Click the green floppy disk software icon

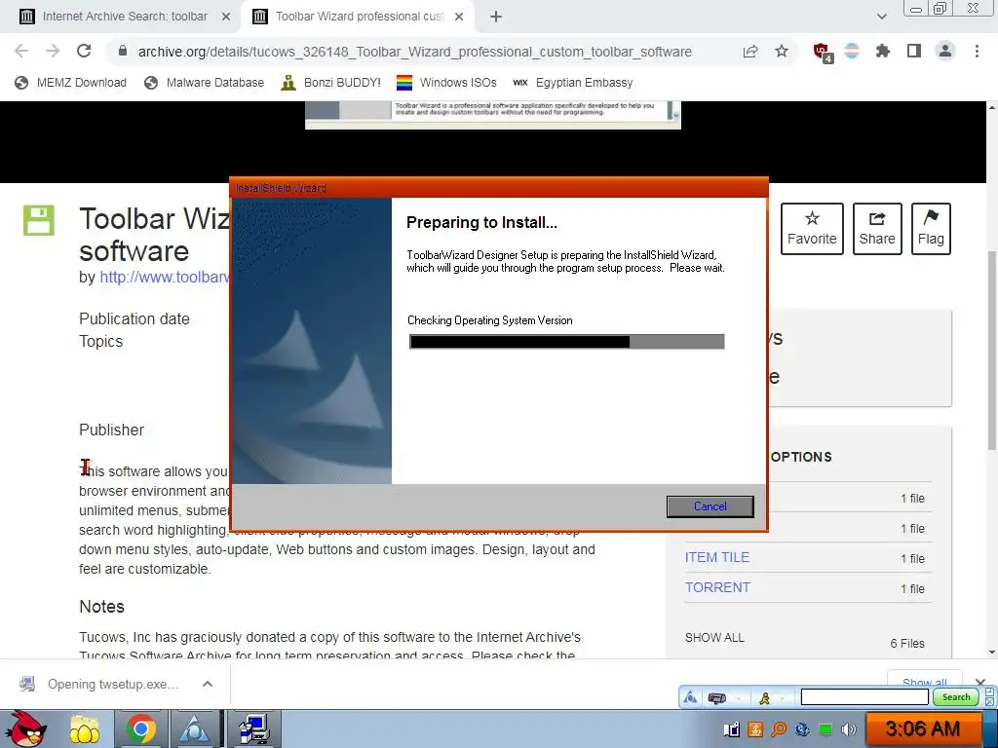(39, 221)
